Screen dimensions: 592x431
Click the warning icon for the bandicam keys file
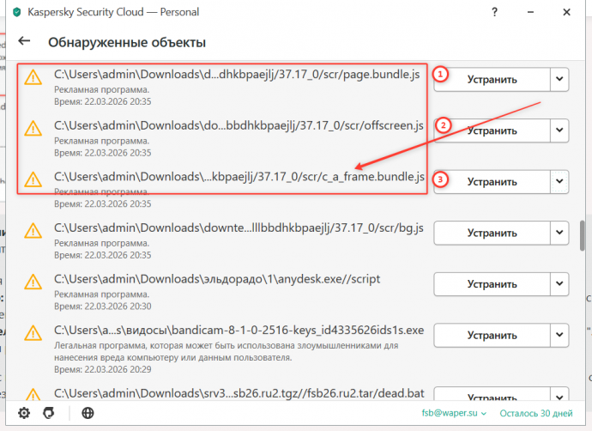click(x=33, y=332)
